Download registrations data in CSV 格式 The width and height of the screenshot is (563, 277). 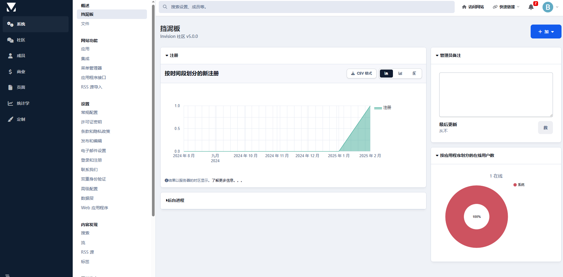click(361, 73)
